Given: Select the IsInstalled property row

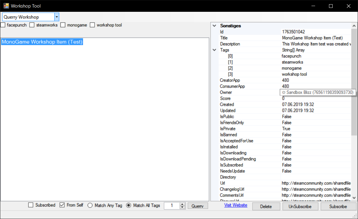Looking at the screenshot, I should tap(285, 147).
